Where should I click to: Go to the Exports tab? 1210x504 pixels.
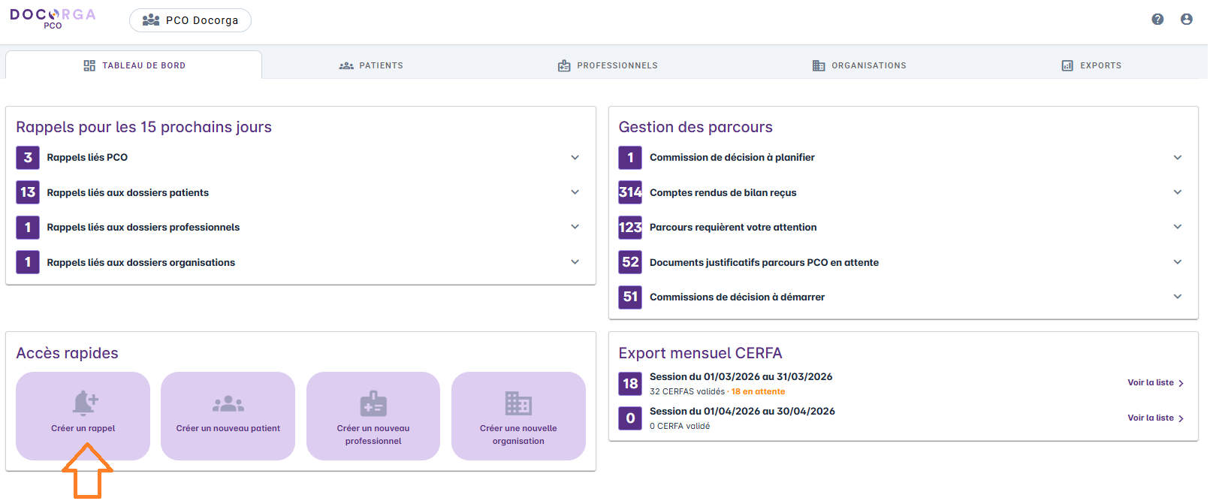1091,65
